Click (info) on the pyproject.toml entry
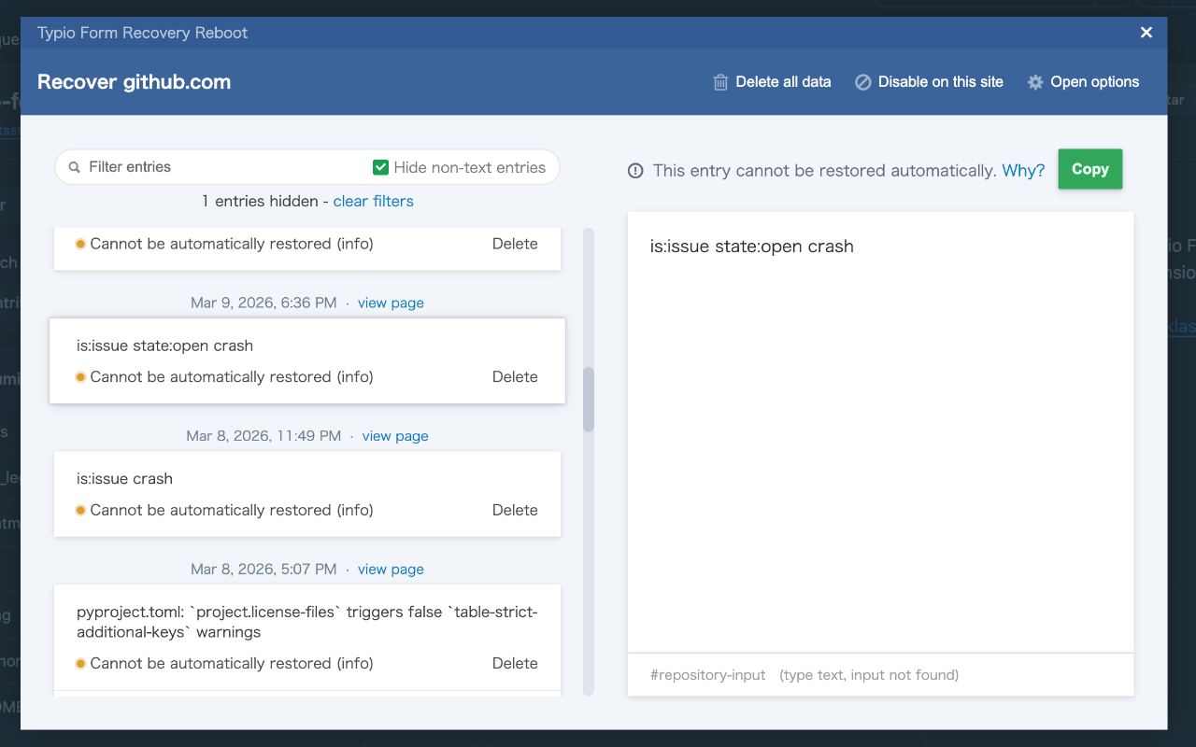The width and height of the screenshot is (1196, 747). pyautogui.click(x=354, y=664)
